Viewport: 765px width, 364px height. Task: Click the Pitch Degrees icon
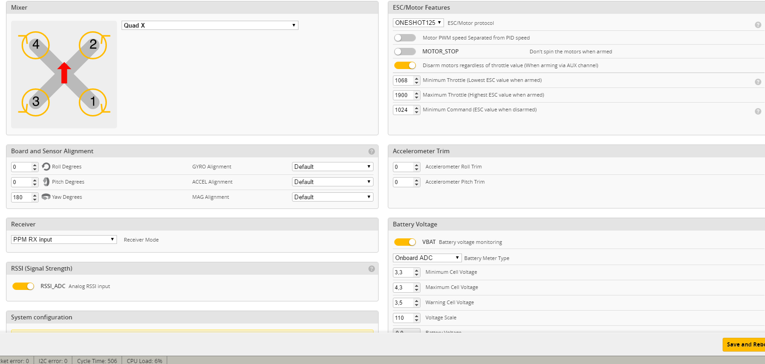[46, 182]
